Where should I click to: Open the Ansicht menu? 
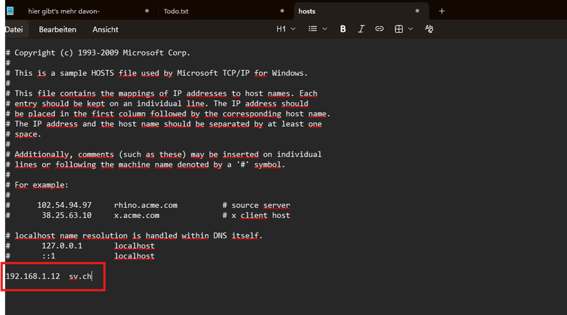click(x=105, y=29)
